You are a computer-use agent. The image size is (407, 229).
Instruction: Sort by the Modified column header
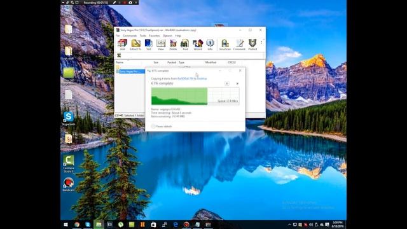click(210, 62)
